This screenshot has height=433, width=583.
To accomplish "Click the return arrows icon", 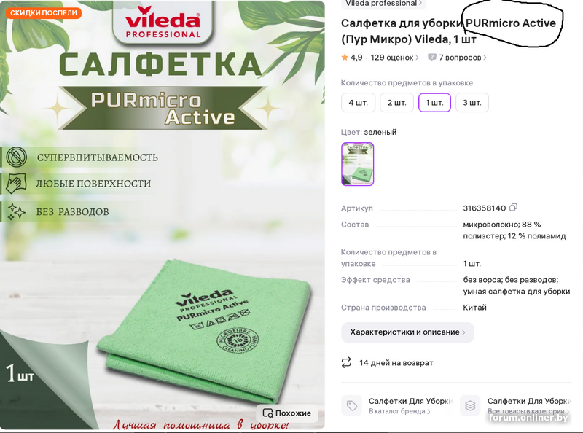I will pos(346,363).
